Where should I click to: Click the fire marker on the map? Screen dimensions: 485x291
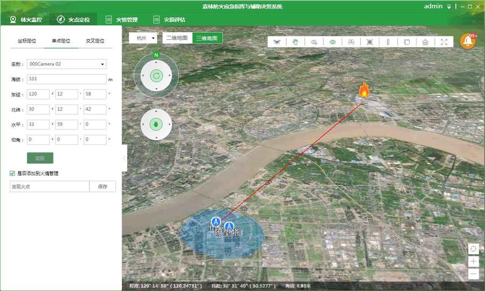point(364,91)
